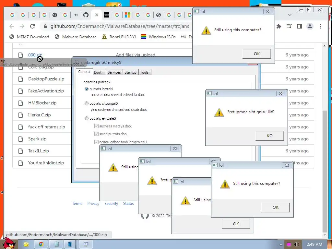Click OK in lol dialog over address bar
Image resolution: width=332 pixels, height=249 pixels.
(x=257, y=54)
